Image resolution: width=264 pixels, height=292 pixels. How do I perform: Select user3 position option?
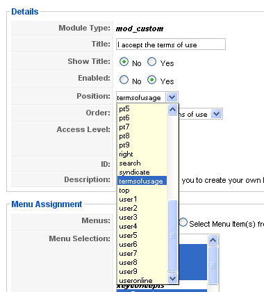pyautogui.click(x=142, y=217)
